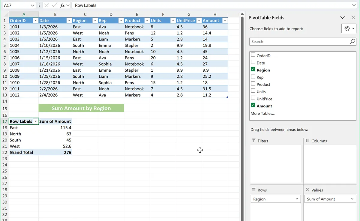Screen dimensions: 360x221
Task: Check the OrderID field checkbox
Action: [253, 55]
